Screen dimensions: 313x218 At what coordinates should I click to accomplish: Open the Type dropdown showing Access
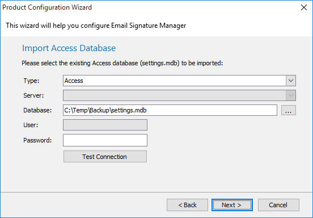click(179, 81)
